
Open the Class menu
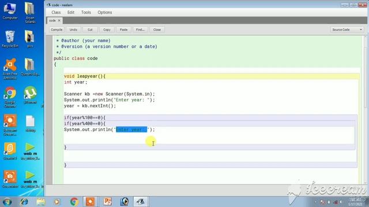pyautogui.click(x=56, y=13)
